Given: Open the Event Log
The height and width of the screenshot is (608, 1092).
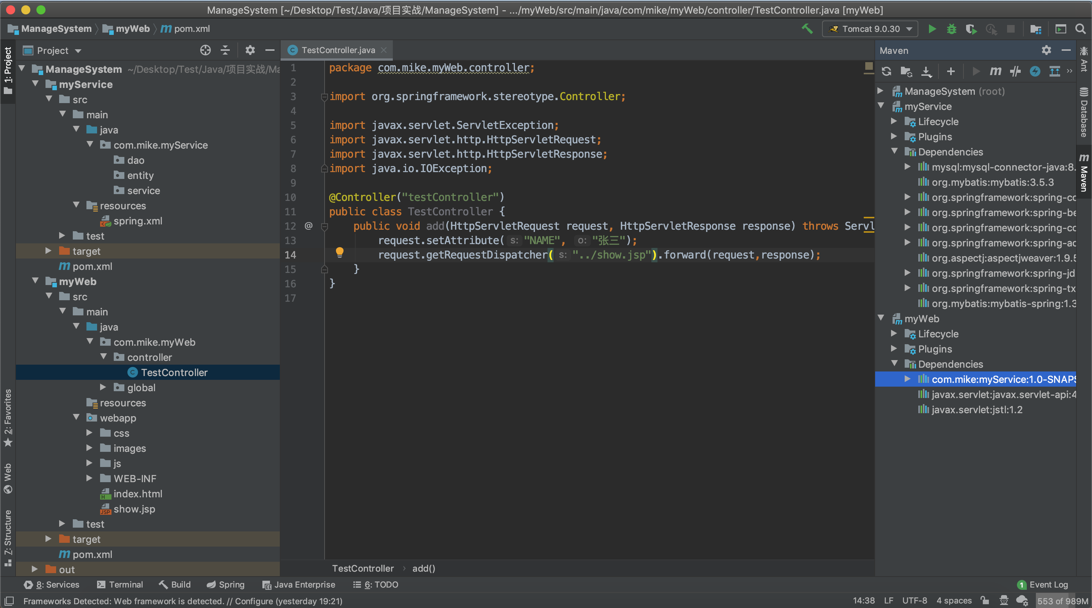Looking at the screenshot, I should 1043,584.
